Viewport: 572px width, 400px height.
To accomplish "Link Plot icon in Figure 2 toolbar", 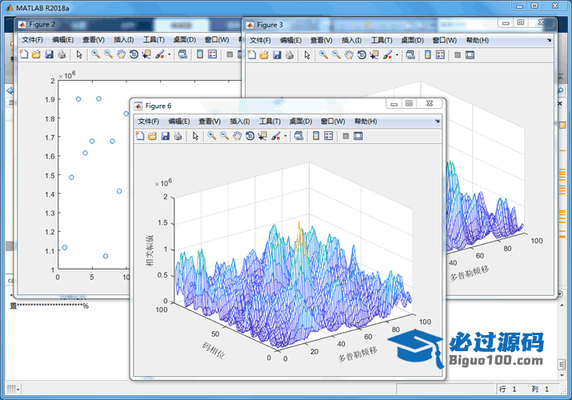I will point(182,54).
